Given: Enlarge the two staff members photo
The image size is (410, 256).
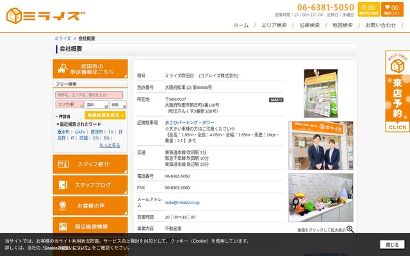Looking at the screenshot, I should point(321,145).
